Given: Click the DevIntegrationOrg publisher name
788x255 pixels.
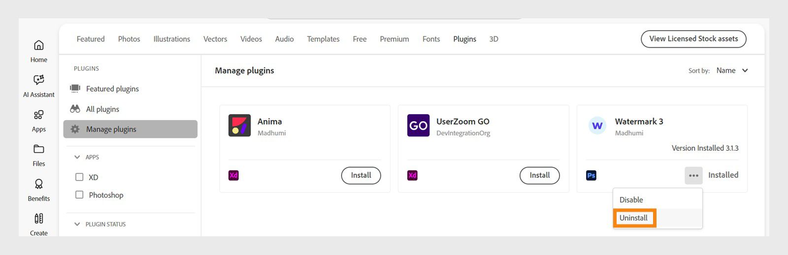Looking at the screenshot, I should 463,133.
